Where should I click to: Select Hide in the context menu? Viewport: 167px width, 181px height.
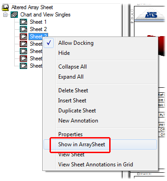tap(64, 53)
